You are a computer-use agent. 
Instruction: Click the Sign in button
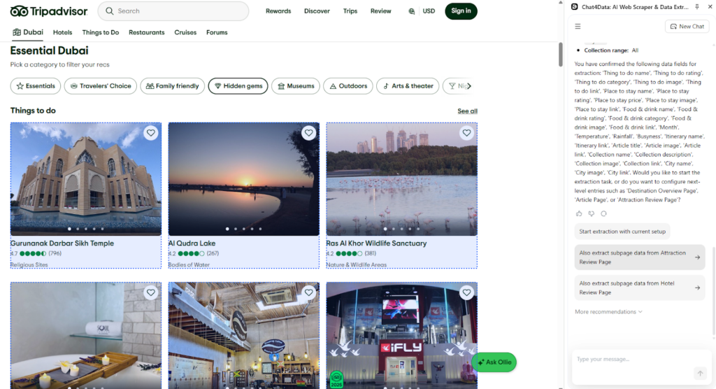click(461, 11)
